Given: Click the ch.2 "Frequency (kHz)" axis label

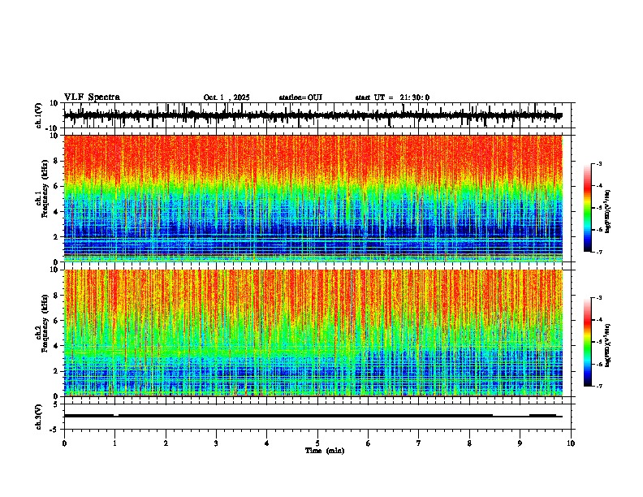Looking at the screenshot, I should point(45,323).
